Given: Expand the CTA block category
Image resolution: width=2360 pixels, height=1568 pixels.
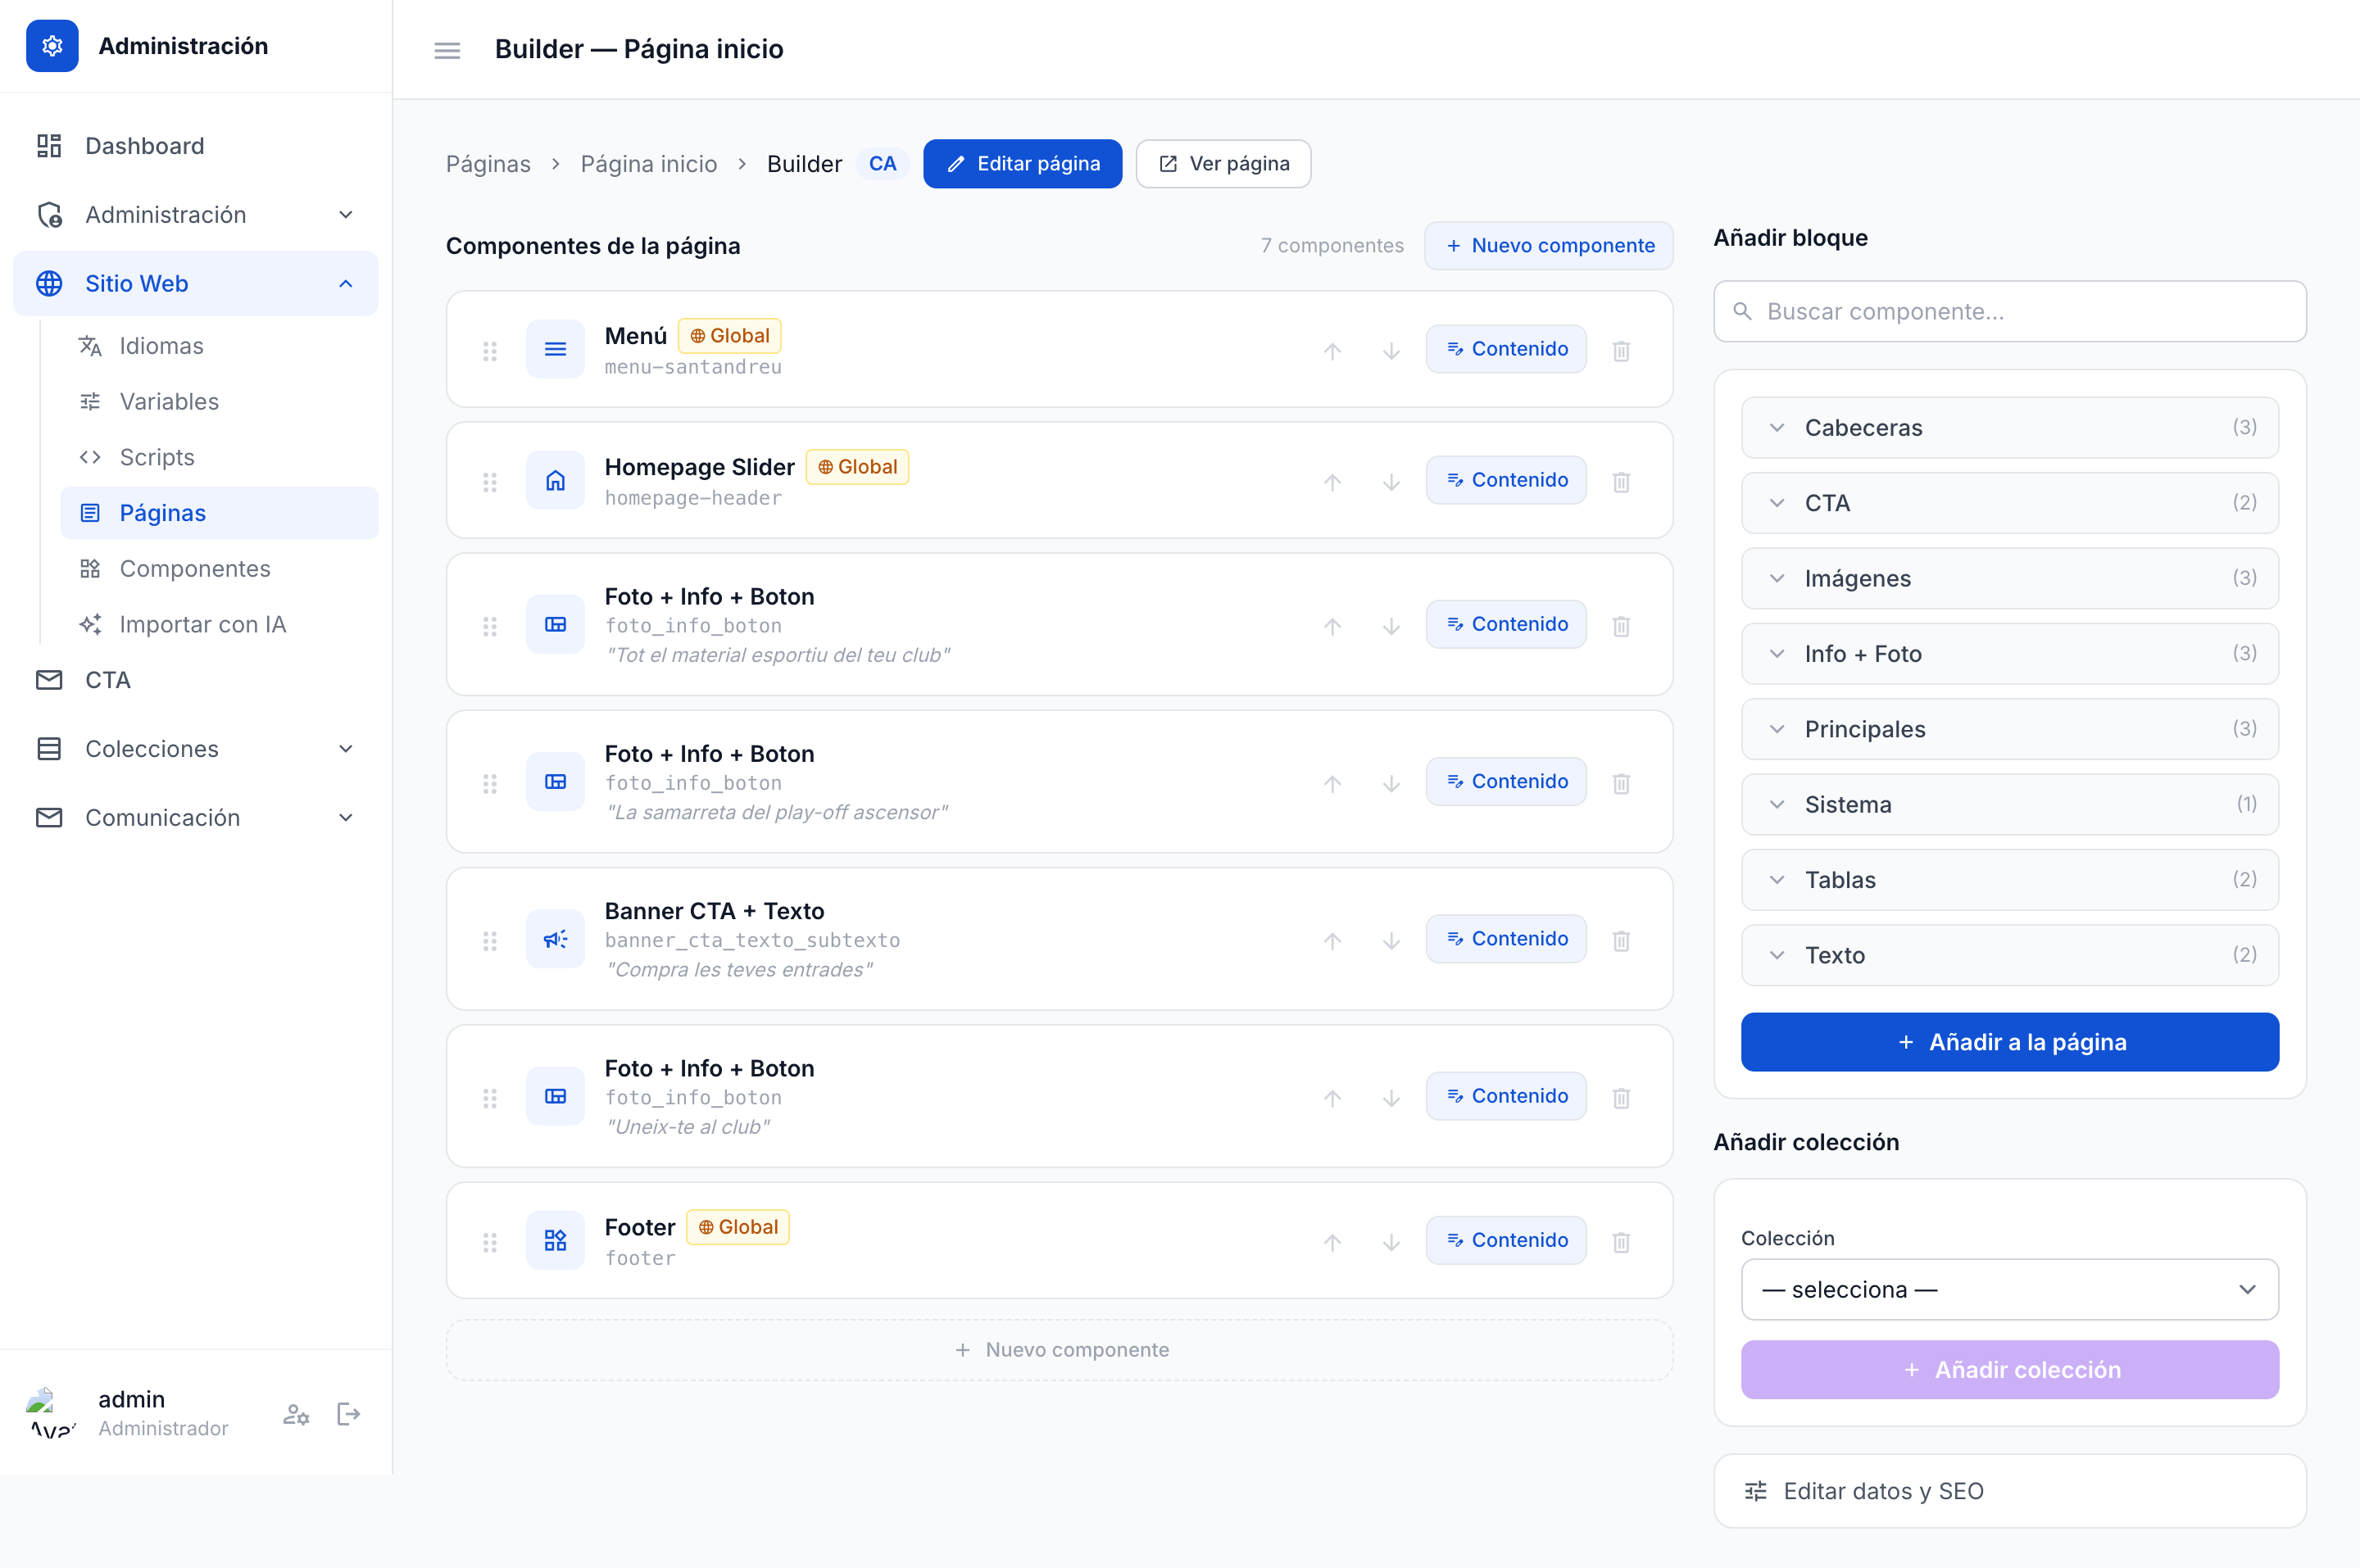Looking at the screenshot, I should click(x=2010, y=503).
